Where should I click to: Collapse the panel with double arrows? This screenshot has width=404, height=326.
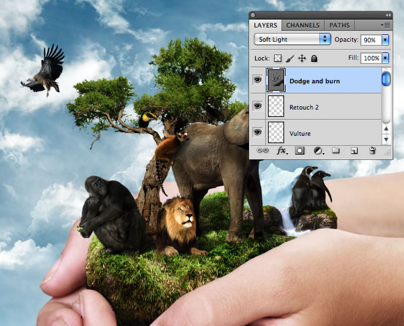coord(388,15)
